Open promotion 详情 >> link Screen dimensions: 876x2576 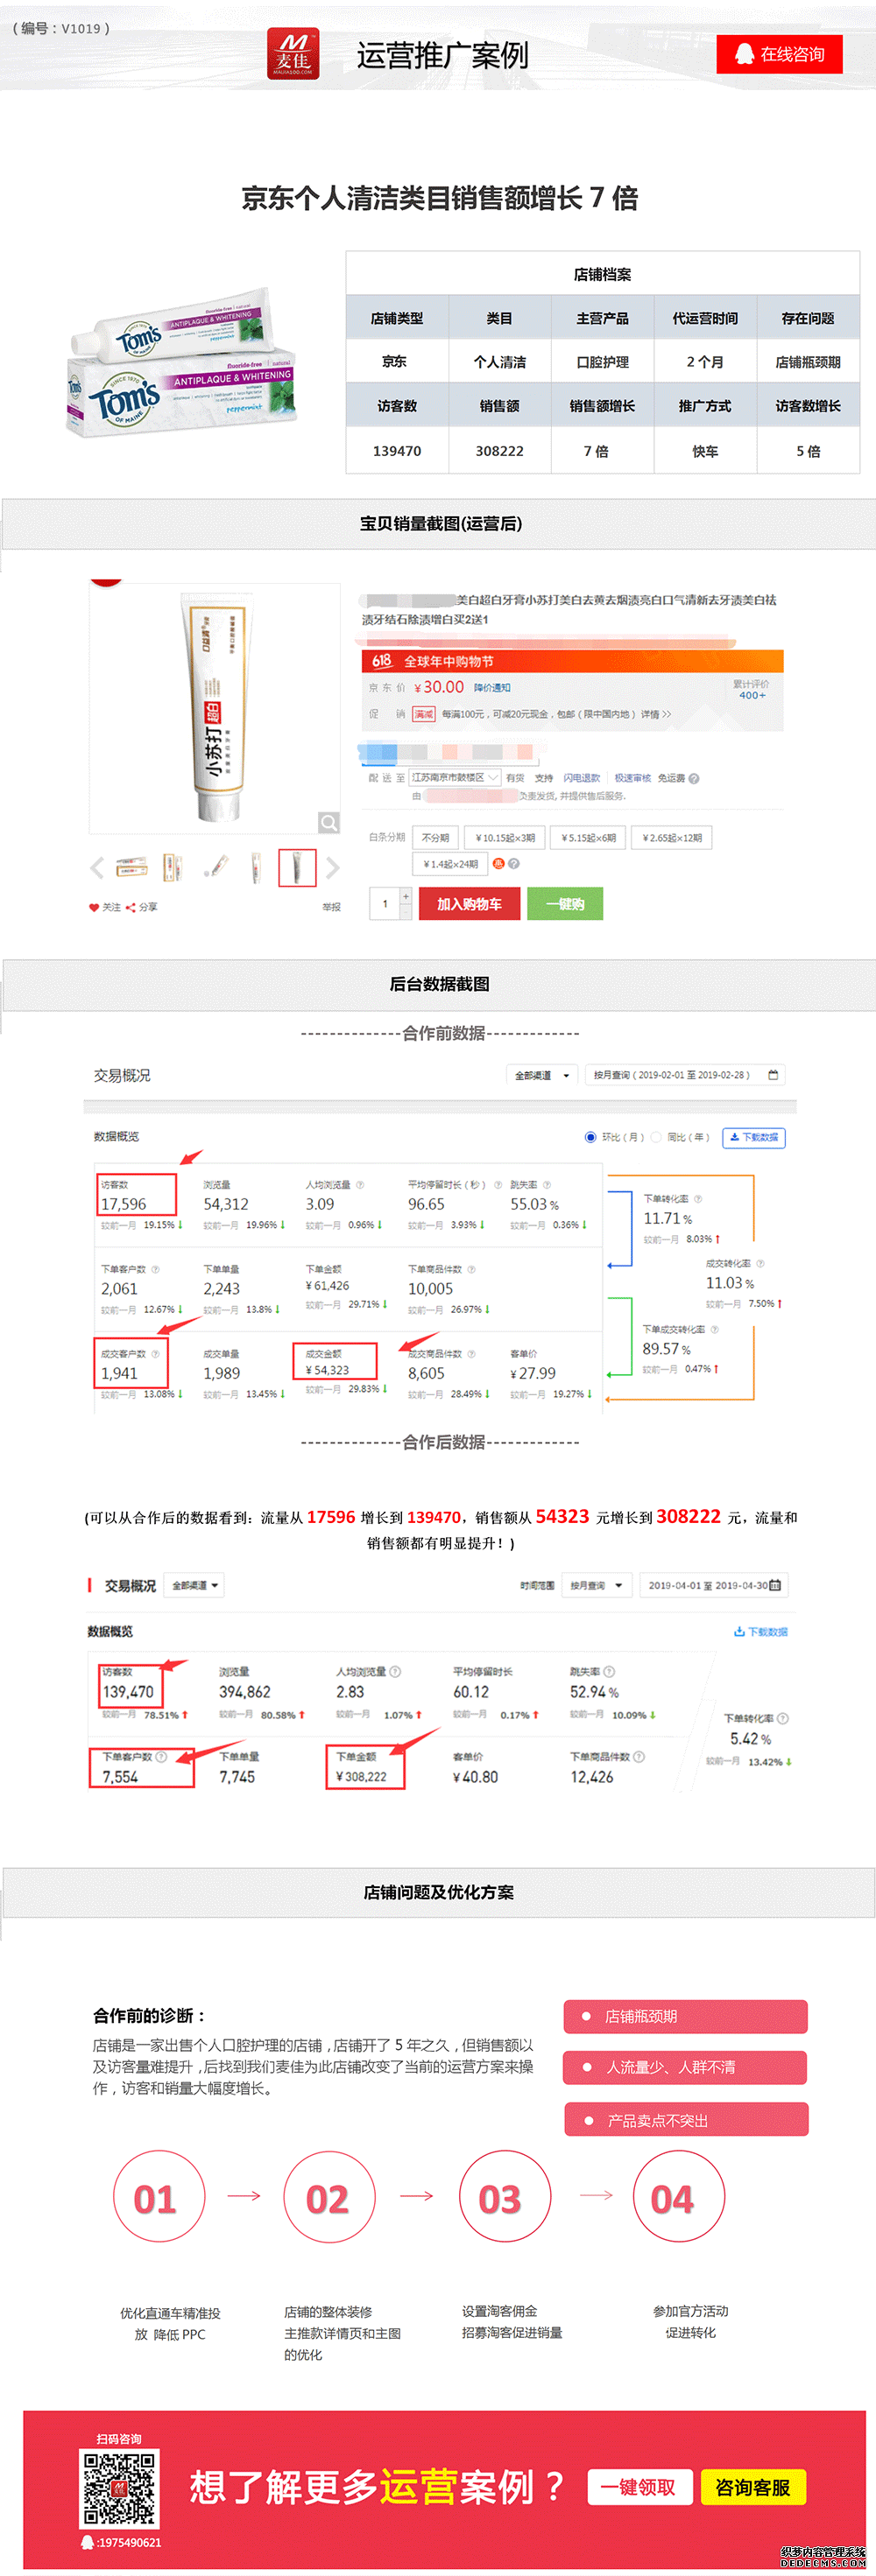(x=656, y=714)
